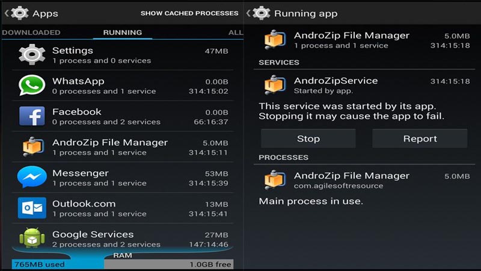Image resolution: width=481 pixels, height=271 pixels.
Task: Tap the Facebook app icon
Action: 32,117
